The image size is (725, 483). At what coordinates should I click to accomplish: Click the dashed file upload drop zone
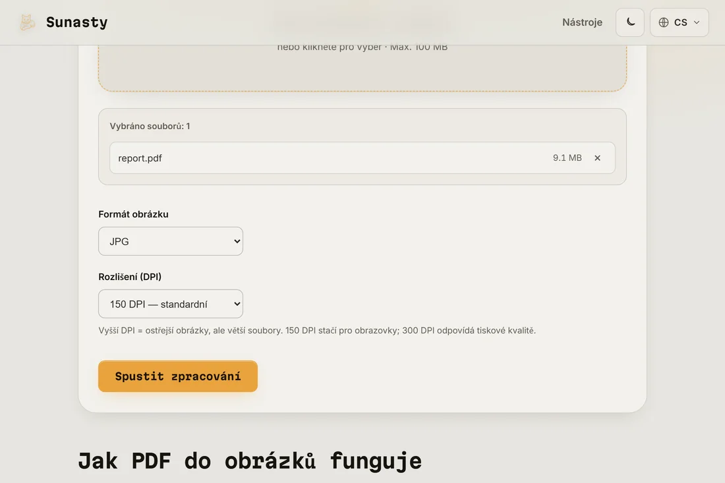click(x=362, y=67)
